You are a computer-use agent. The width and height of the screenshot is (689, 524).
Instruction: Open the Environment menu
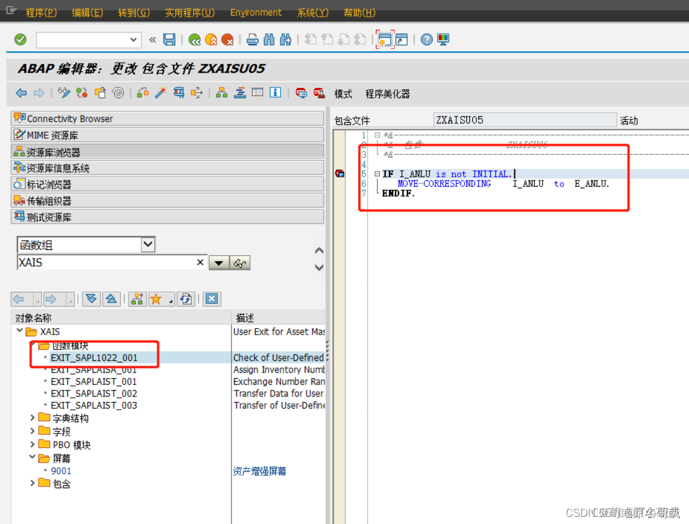tap(255, 12)
